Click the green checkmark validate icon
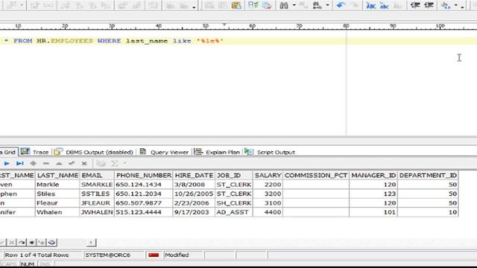This screenshot has height=268, width=477. point(253,5)
